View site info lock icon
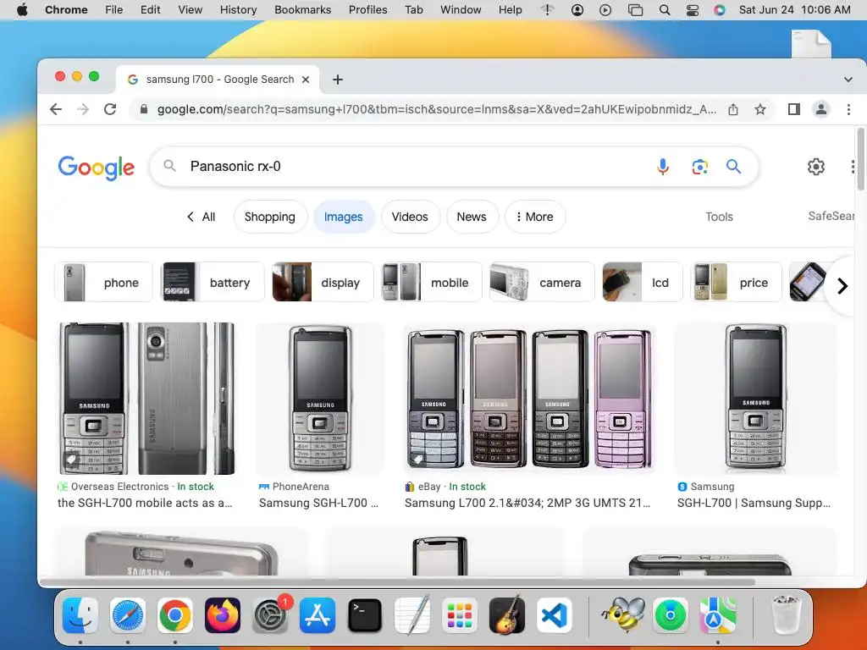Image resolution: width=867 pixels, height=650 pixels. pos(144,109)
